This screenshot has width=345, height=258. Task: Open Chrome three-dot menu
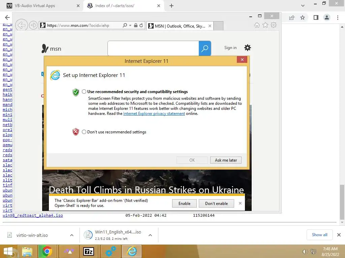coord(338,17)
